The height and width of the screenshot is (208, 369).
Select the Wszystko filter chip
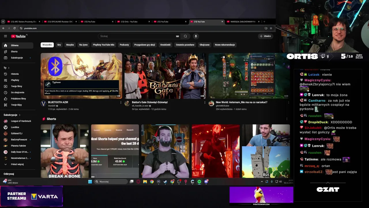47,45
